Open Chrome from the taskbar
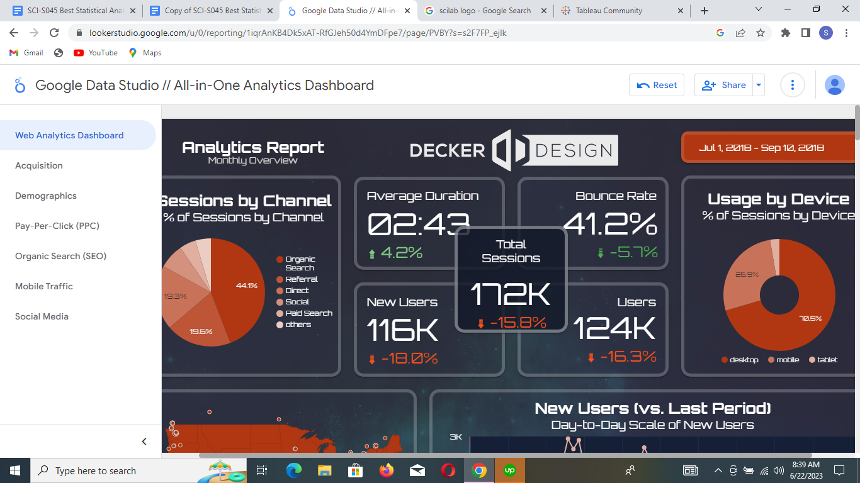 (478, 470)
